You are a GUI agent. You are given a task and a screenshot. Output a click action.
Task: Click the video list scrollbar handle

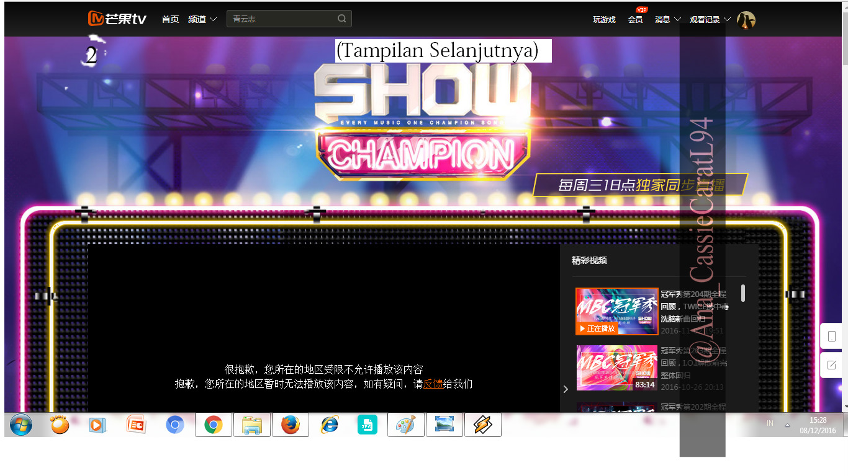click(743, 293)
